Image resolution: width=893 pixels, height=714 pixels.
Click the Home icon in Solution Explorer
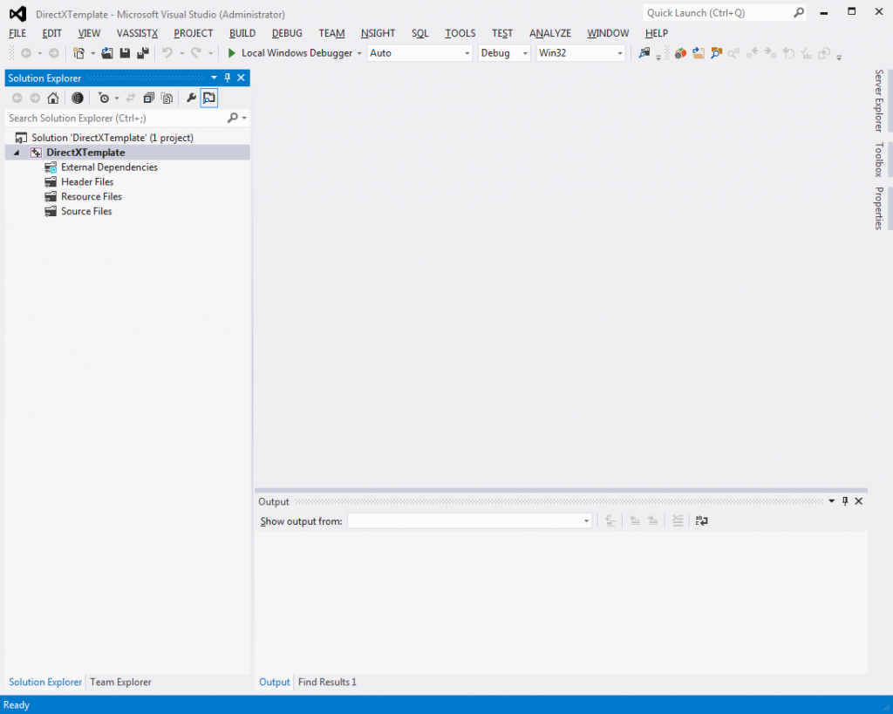53,98
